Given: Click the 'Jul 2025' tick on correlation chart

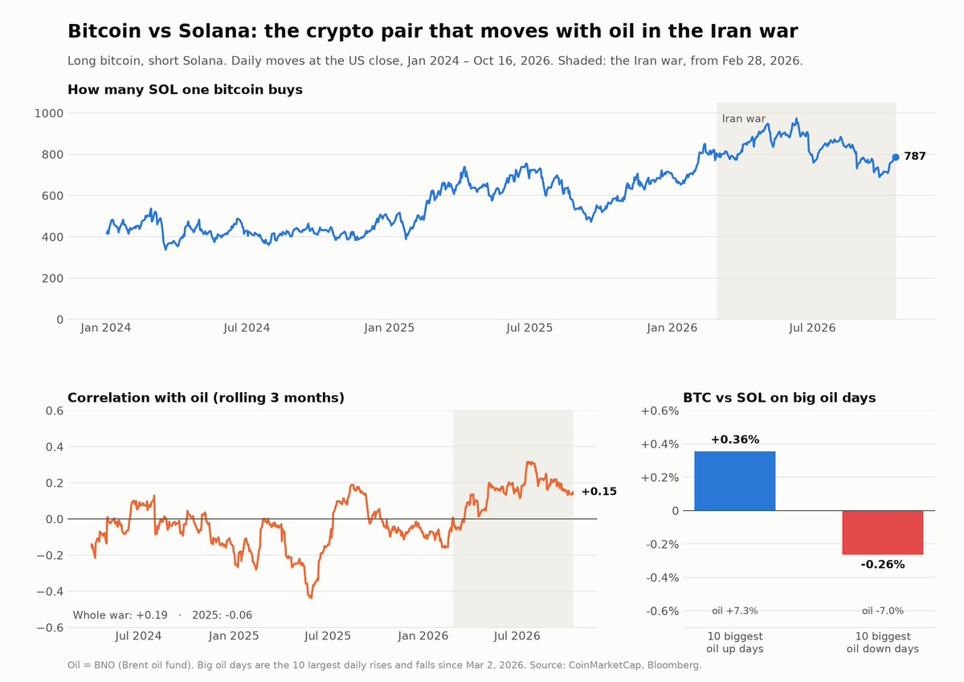Looking at the screenshot, I should 329,635.
